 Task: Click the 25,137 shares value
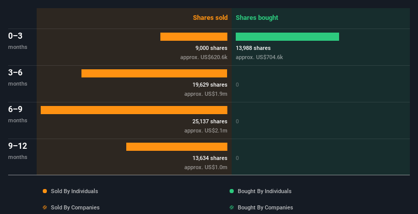pos(210,121)
